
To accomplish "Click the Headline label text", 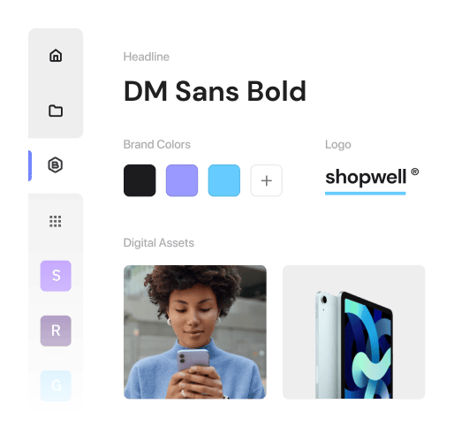I will click(147, 57).
